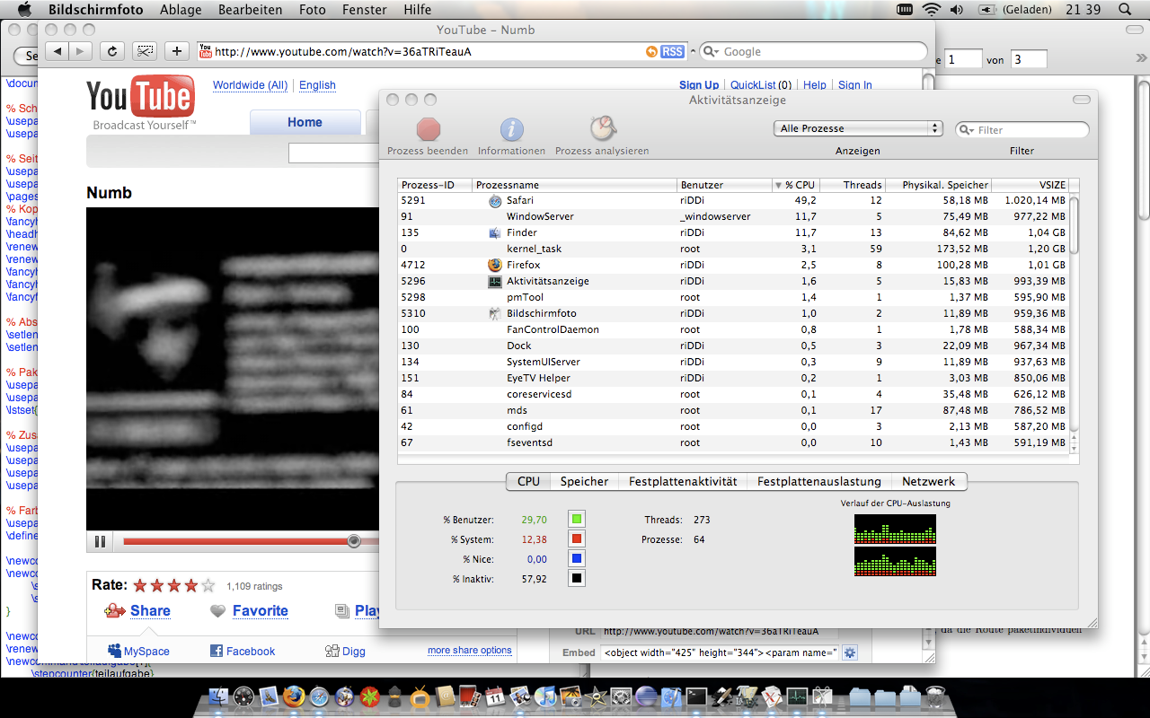Click the more share options link
This screenshot has width=1150, height=718.
(470, 651)
